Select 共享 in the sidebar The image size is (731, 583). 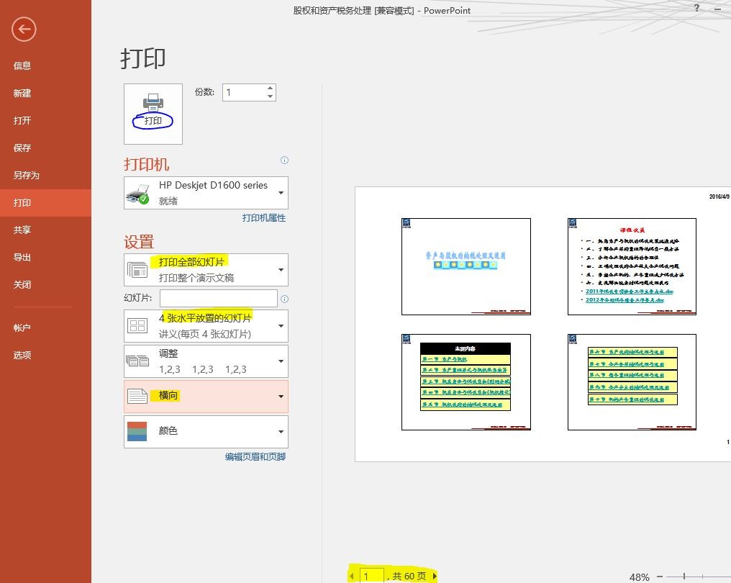(x=46, y=230)
